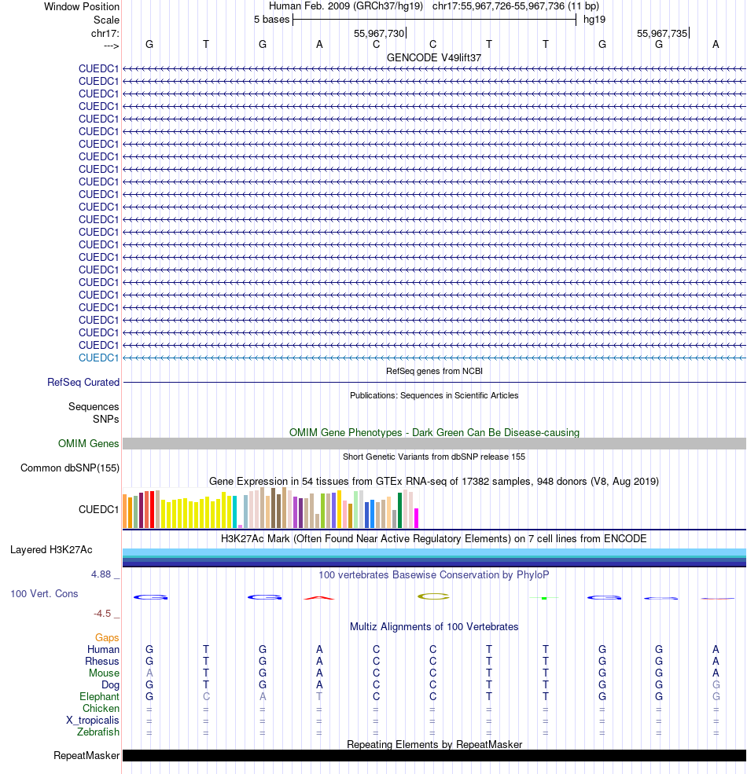Open the GENCODE V49lift37 track title

point(434,57)
